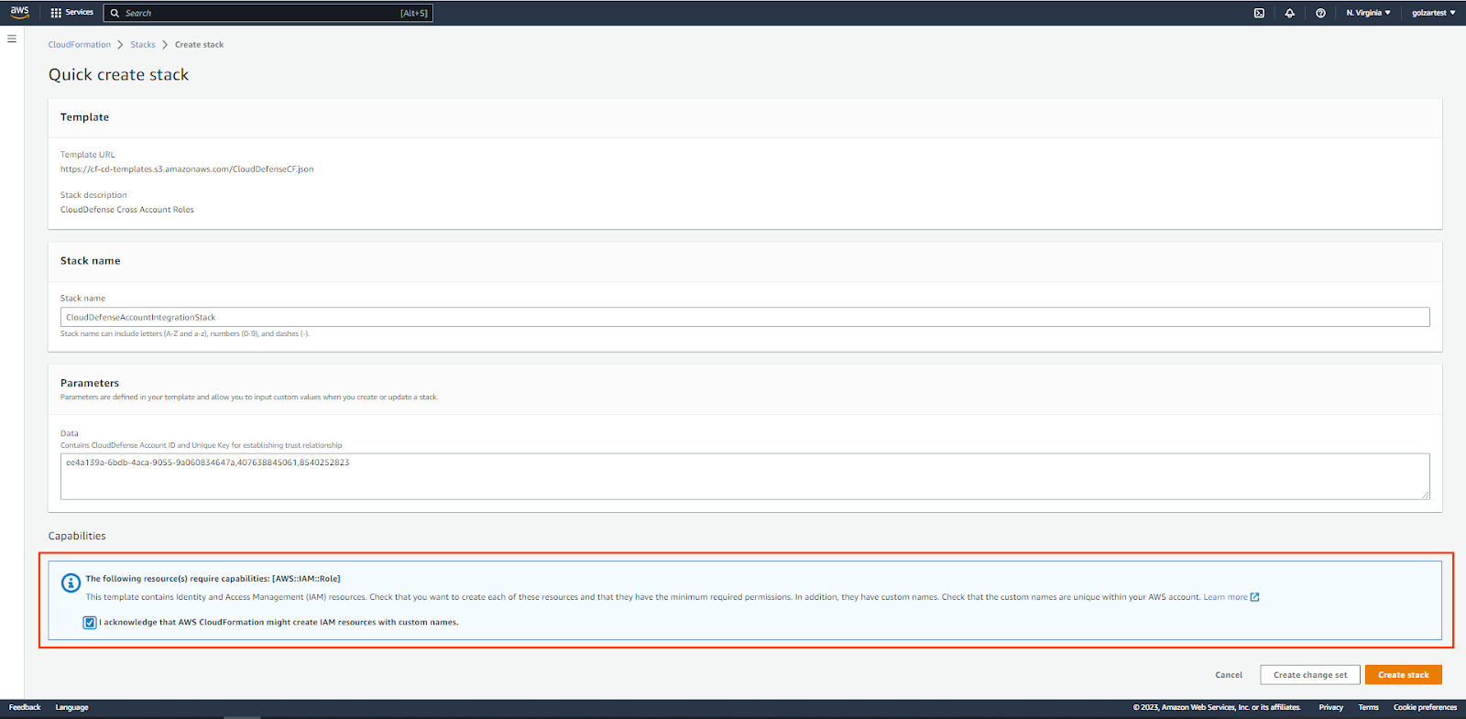The width and height of the screenshot is (1466, 719).
Task: Expand the left navigation hamburger menu
Action: click(x=12, y=38)
